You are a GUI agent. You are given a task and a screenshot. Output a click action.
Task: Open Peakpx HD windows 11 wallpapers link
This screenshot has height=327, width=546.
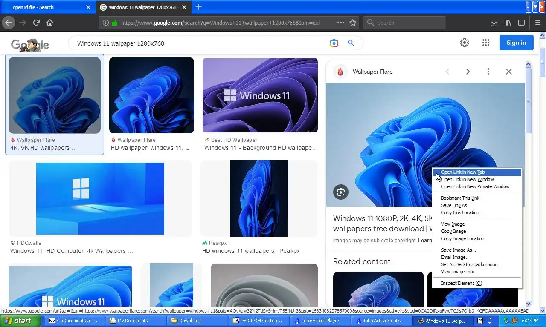point(251,251)
